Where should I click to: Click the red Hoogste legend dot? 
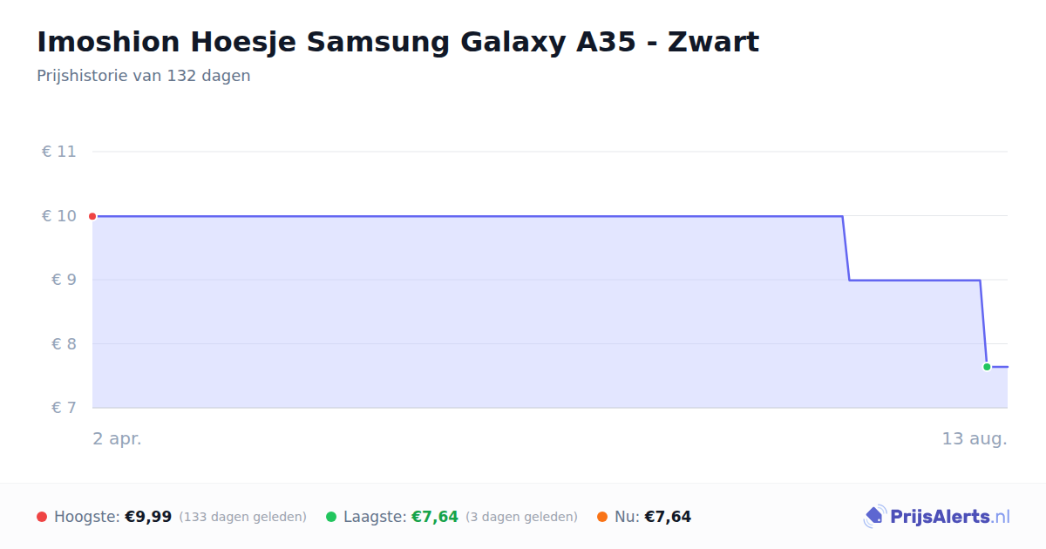(x=42, y=517)
